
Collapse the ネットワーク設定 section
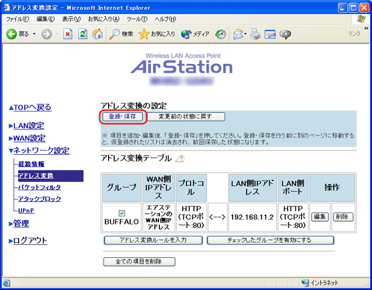[x=38, y=151]
